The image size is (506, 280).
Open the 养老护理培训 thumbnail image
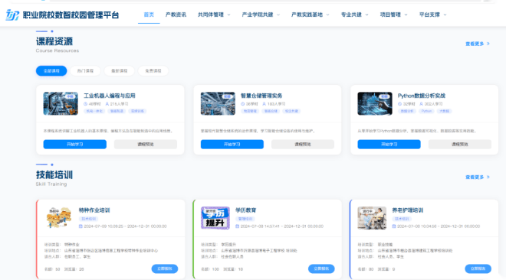pos(372,218)
